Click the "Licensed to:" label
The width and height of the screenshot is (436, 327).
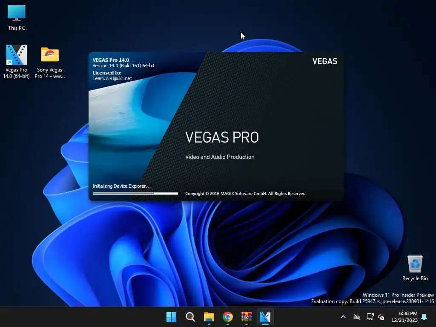107,72
